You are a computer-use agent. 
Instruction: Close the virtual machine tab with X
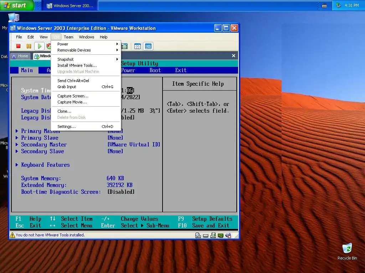[x=233, y=56]
